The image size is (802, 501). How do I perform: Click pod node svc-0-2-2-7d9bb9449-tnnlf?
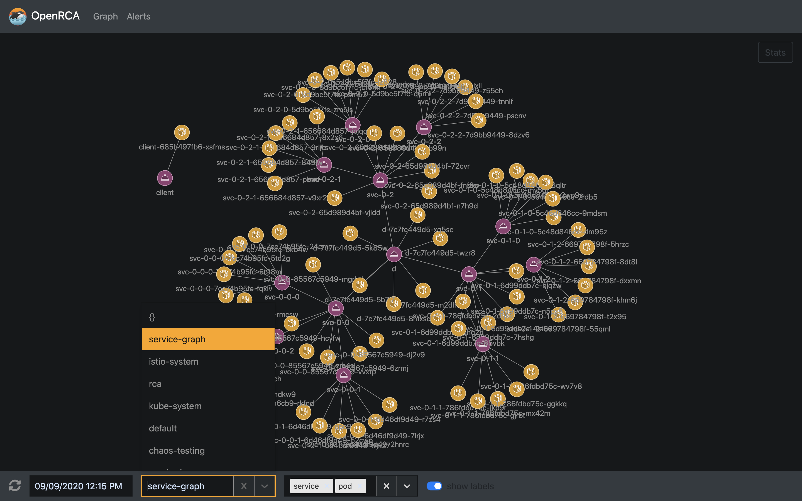[x=476, y=101]
